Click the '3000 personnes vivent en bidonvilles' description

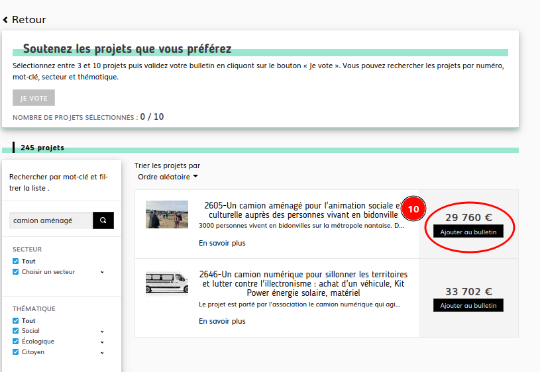301,226
